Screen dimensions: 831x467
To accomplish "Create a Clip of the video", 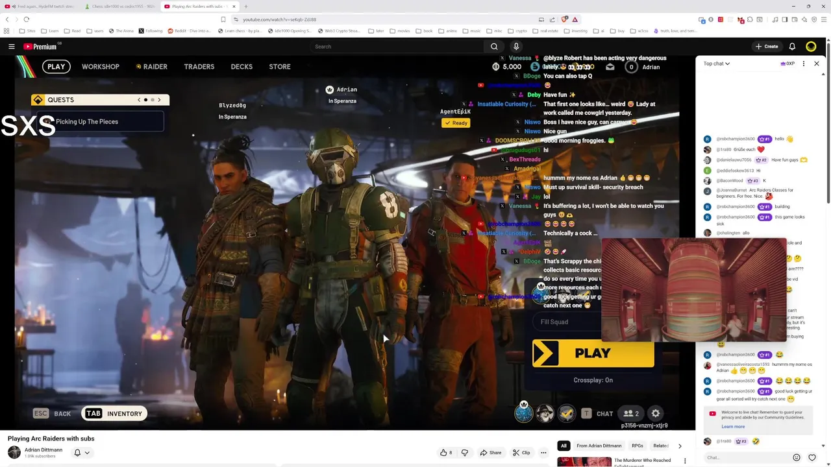I will [x=521, y=453].
